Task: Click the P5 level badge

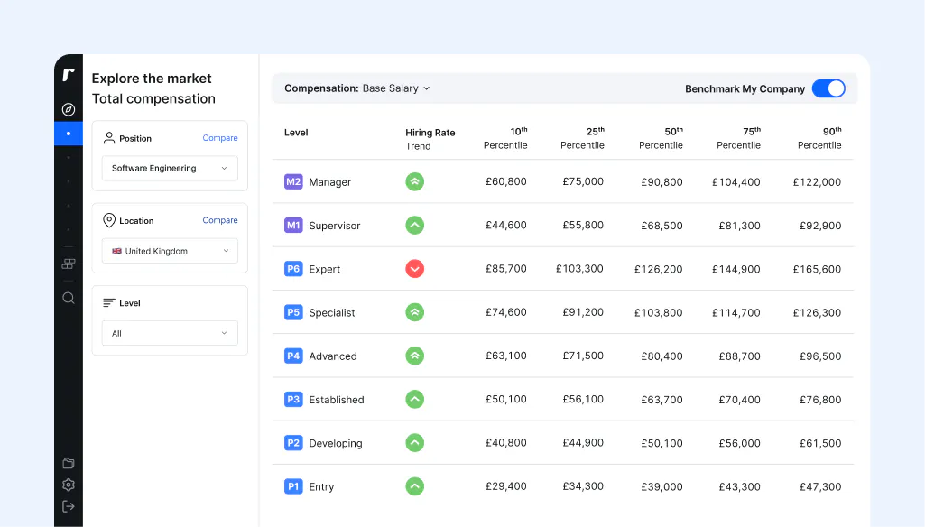Action: click(293, 312)
